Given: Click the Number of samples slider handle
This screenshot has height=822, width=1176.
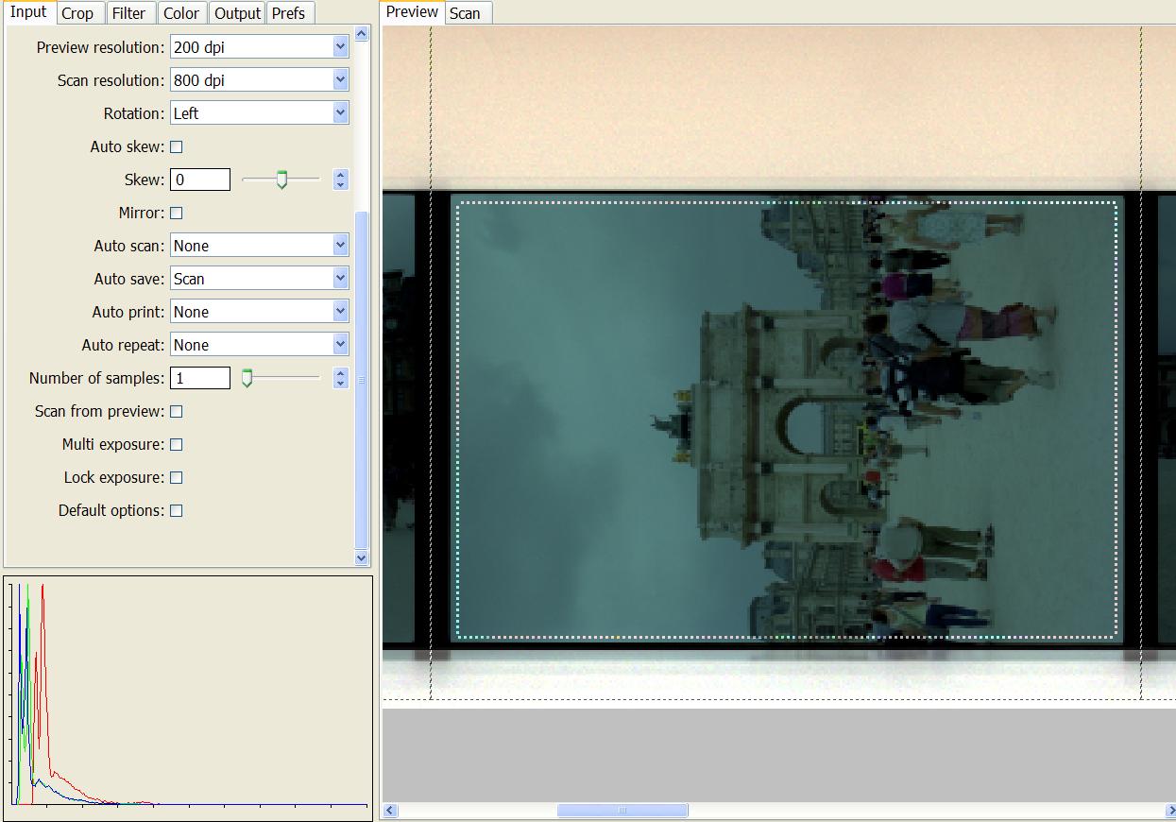Looking at the screenshot, I should tap(247, 378).
